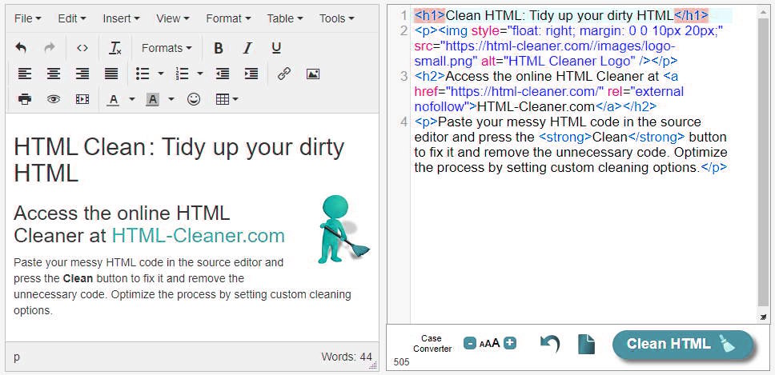This screenshot has height=375, width=775.
Task: Open the source code view icon
Action: pos(82,48)
